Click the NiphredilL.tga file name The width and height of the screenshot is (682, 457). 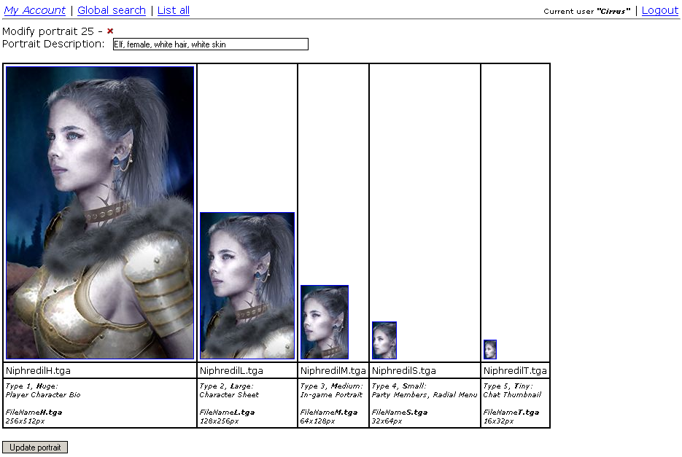click(x=231, y=370)
